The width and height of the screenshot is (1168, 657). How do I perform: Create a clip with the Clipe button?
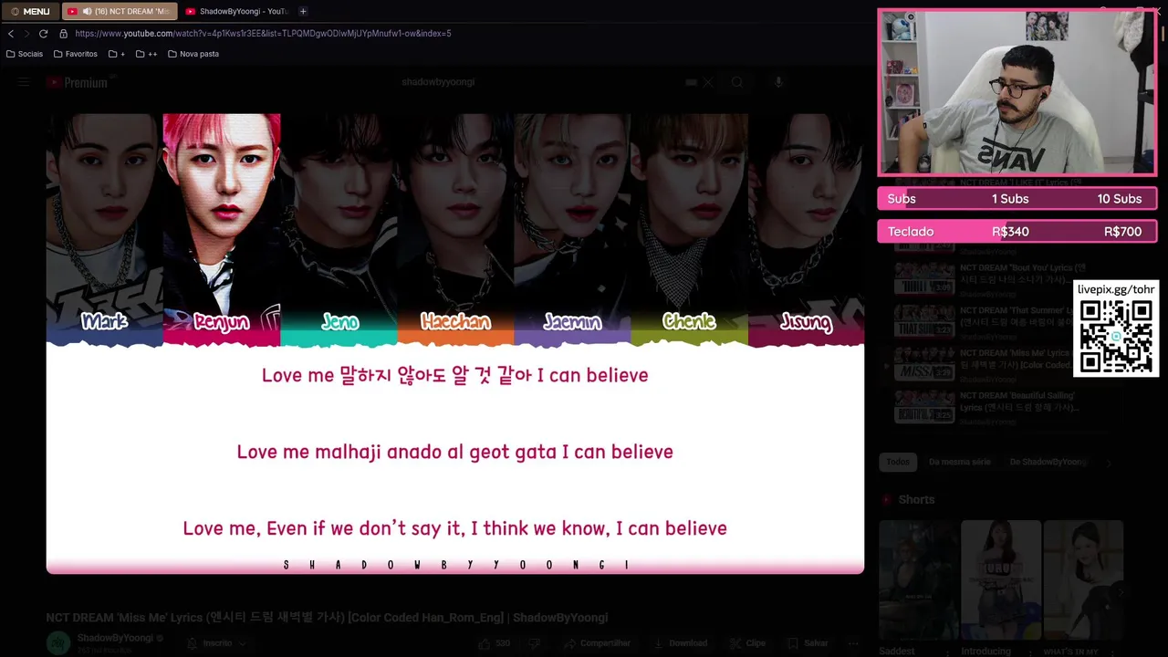coord(747,643)
